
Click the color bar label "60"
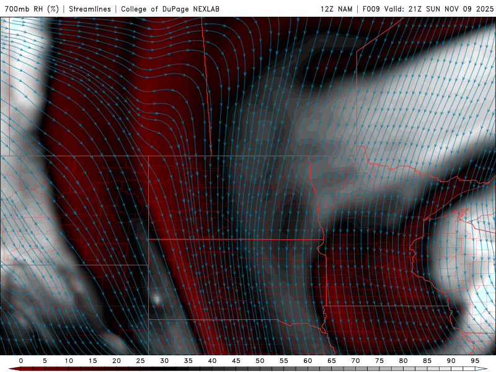tap(308, 361)
